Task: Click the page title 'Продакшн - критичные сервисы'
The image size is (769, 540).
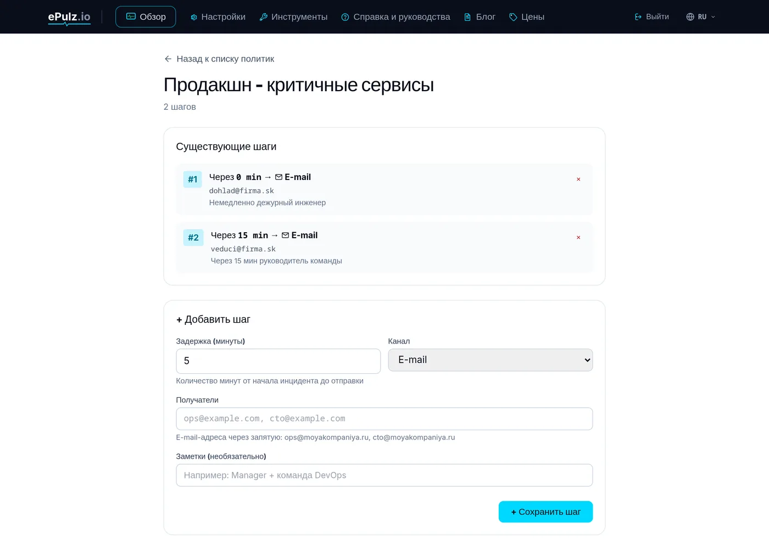Action: [x=299, y=85]
